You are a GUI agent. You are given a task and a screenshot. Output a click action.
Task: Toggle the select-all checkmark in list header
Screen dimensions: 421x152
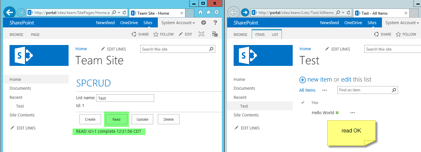303,102
